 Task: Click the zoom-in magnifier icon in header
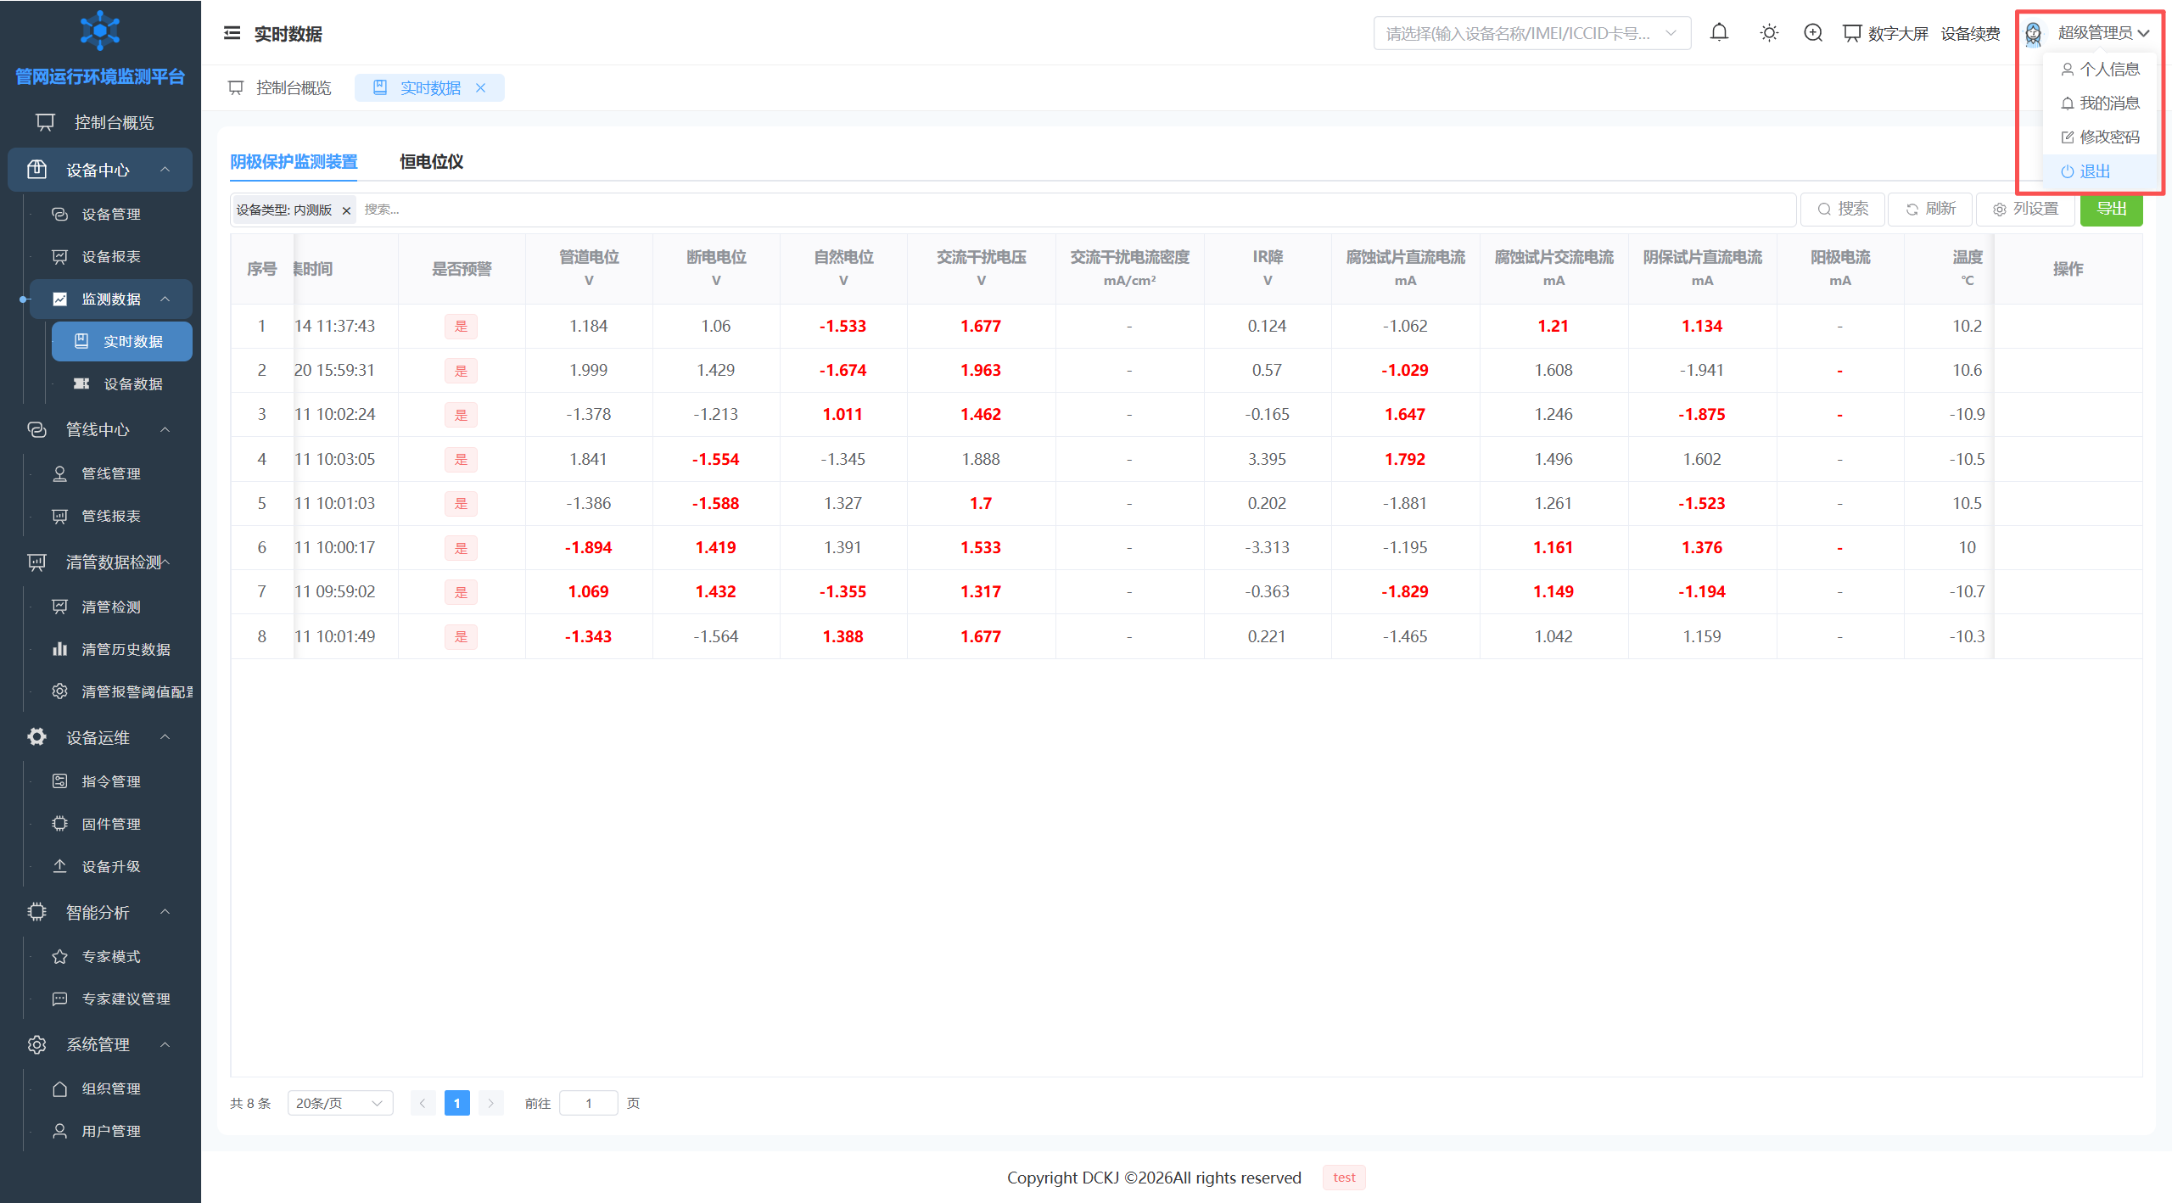(1813, 33)
